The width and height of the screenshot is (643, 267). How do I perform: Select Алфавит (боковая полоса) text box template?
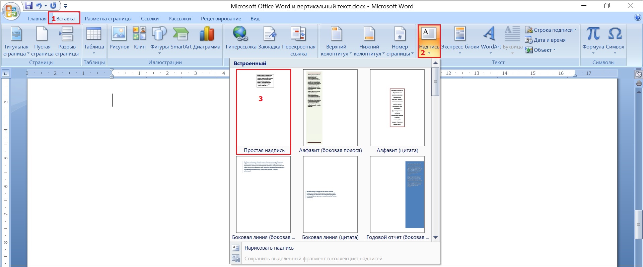[330, 112]
